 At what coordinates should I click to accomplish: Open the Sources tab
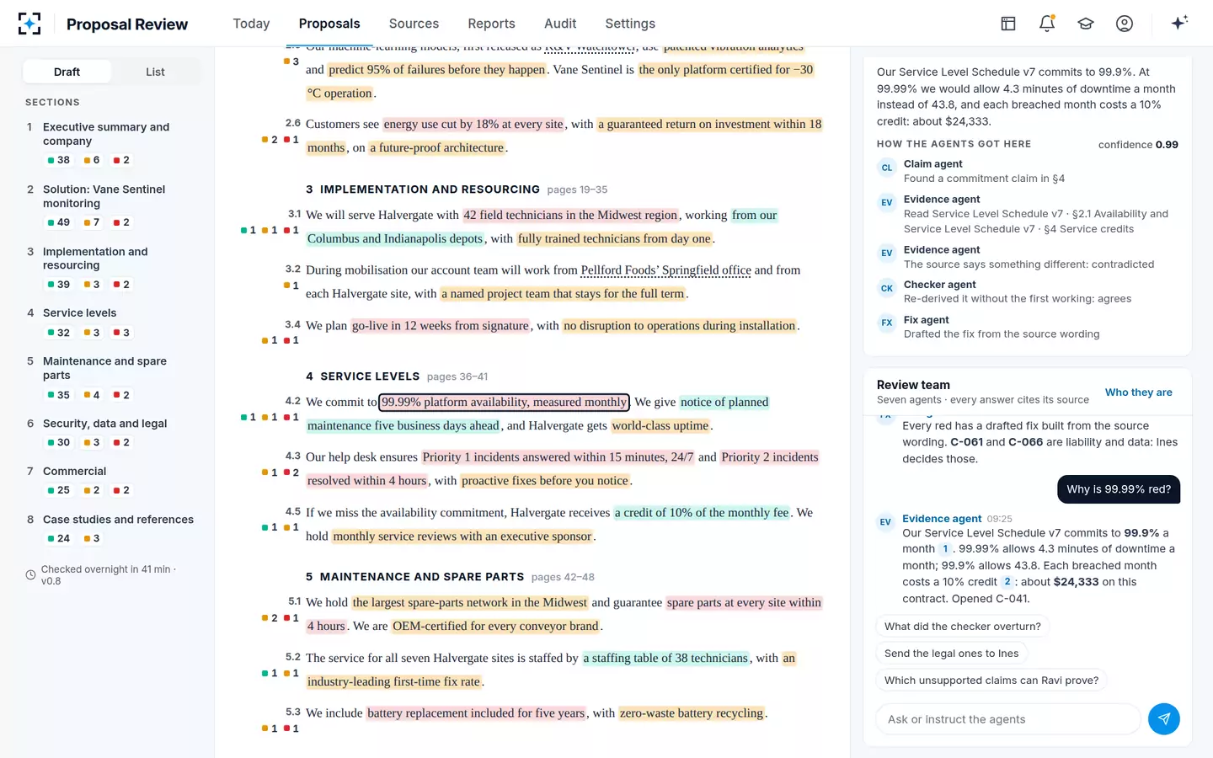pos(414,24)
